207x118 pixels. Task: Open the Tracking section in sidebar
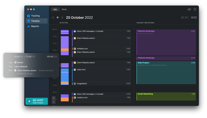coord(37,16)
